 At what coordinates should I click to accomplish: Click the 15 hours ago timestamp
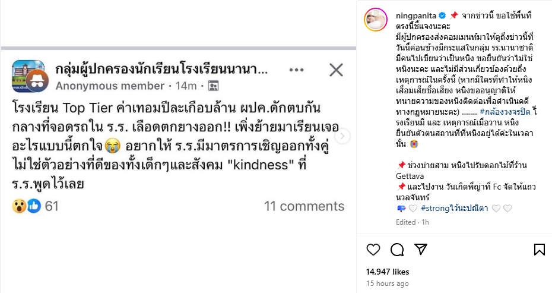(387, 283)
